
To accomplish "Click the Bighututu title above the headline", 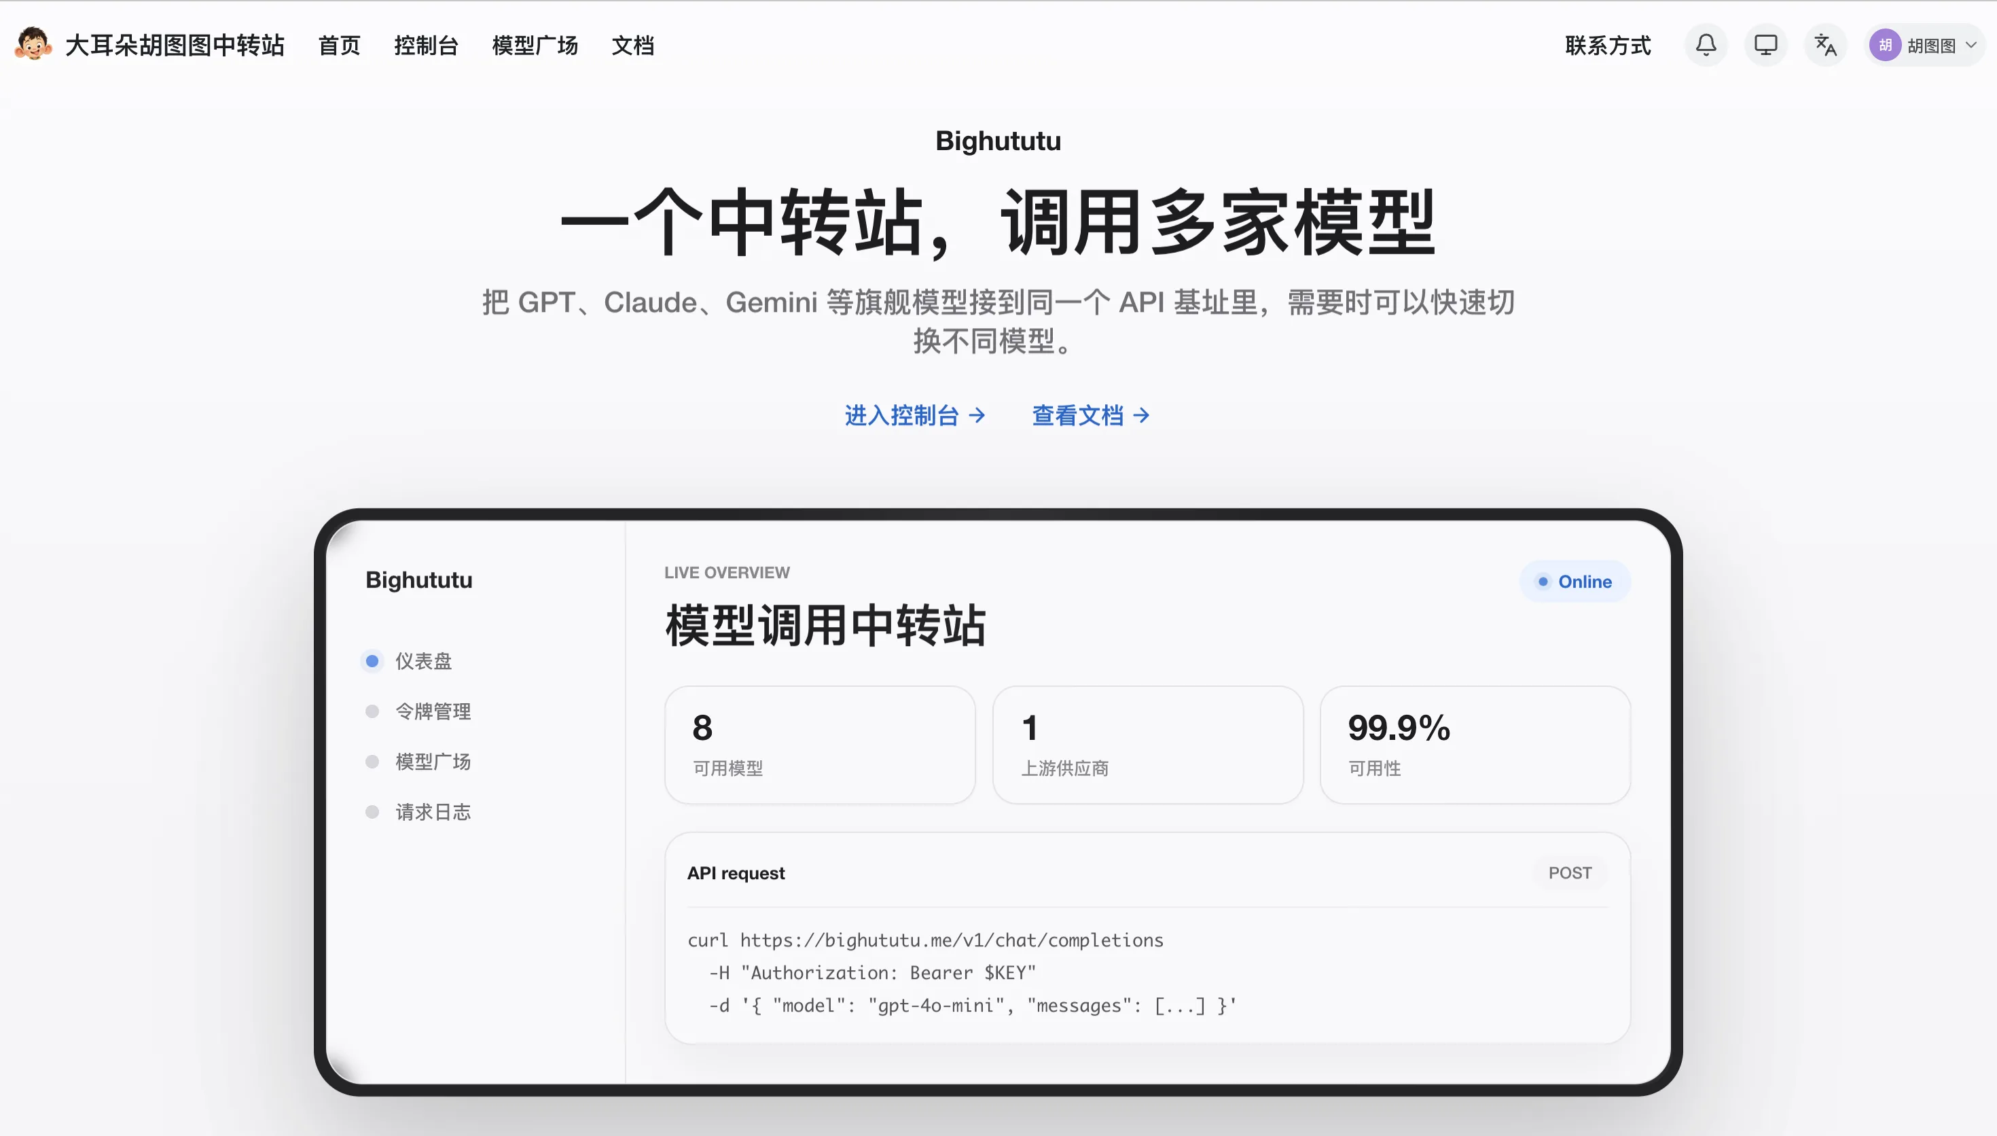I will point(998,141).
